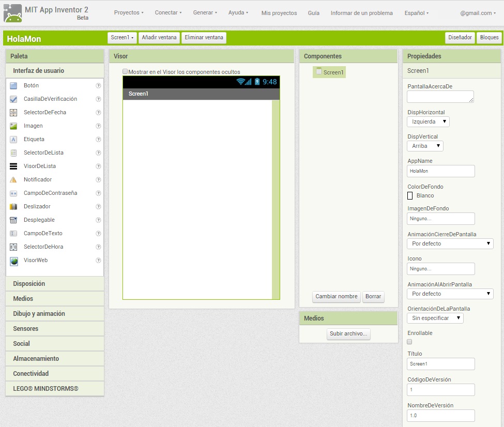Click the Notificador warning triangle icon
Screen dimensions: 504x427
[13, 180]
